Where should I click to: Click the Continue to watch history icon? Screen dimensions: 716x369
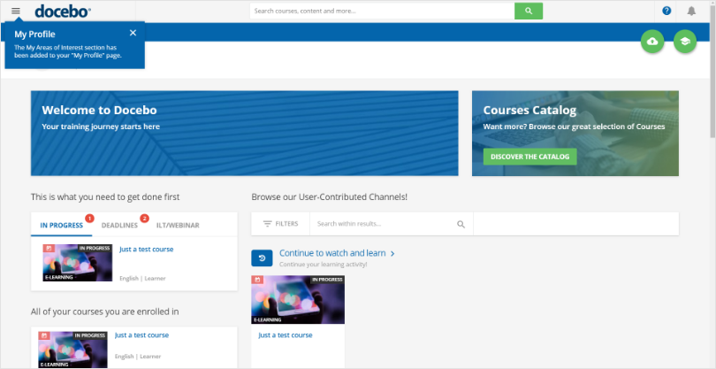coord(262,258)
